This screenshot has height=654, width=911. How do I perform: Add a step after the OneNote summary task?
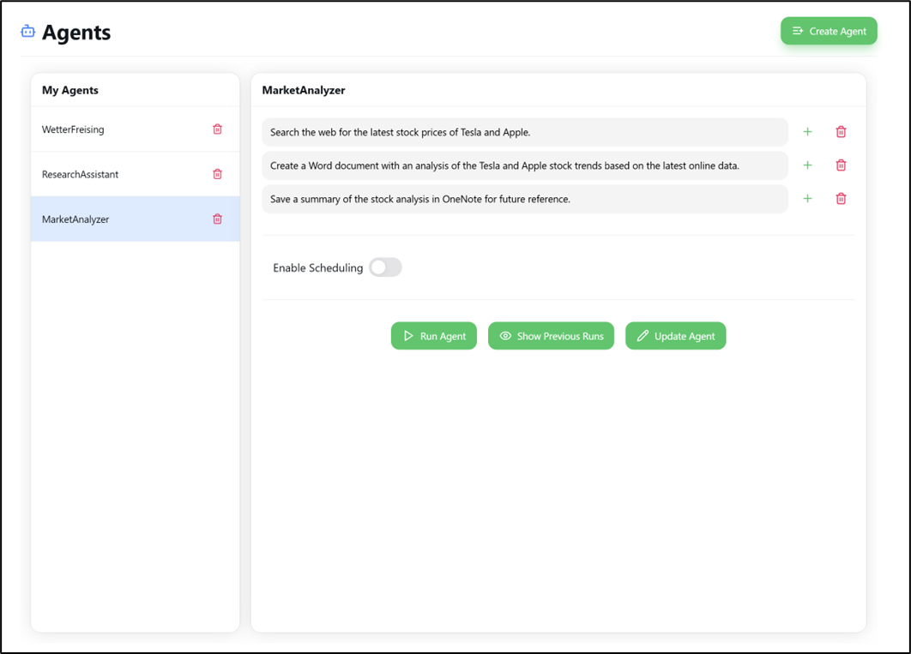(807, 199)
